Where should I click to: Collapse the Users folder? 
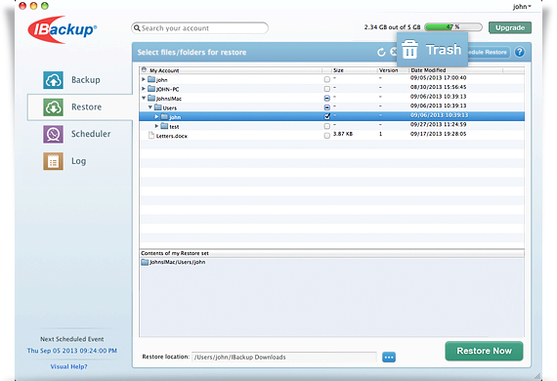(150, 107)
